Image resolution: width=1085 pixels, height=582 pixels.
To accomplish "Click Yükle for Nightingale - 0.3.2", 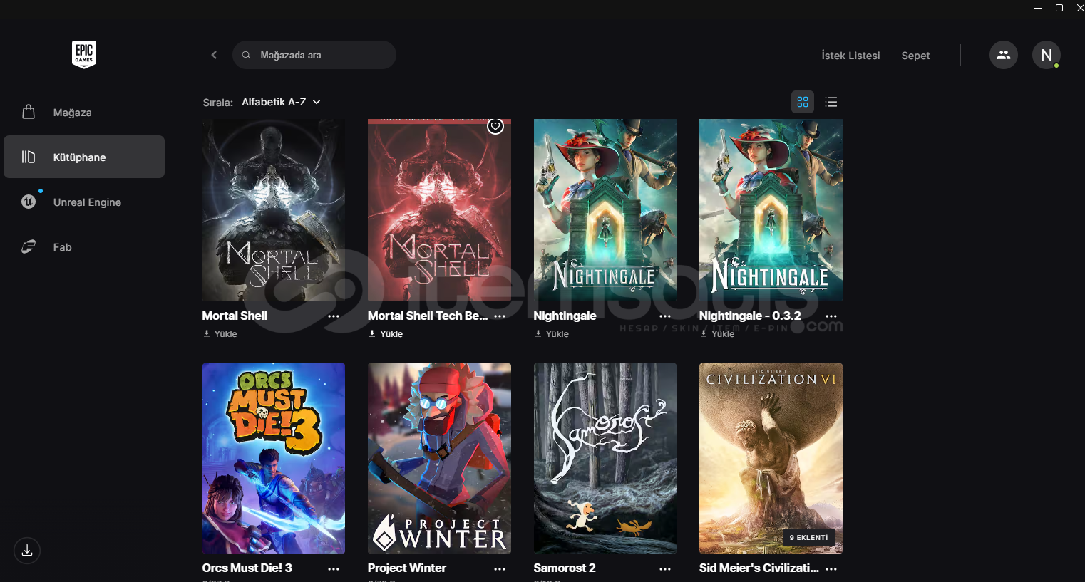I will 717,333.
